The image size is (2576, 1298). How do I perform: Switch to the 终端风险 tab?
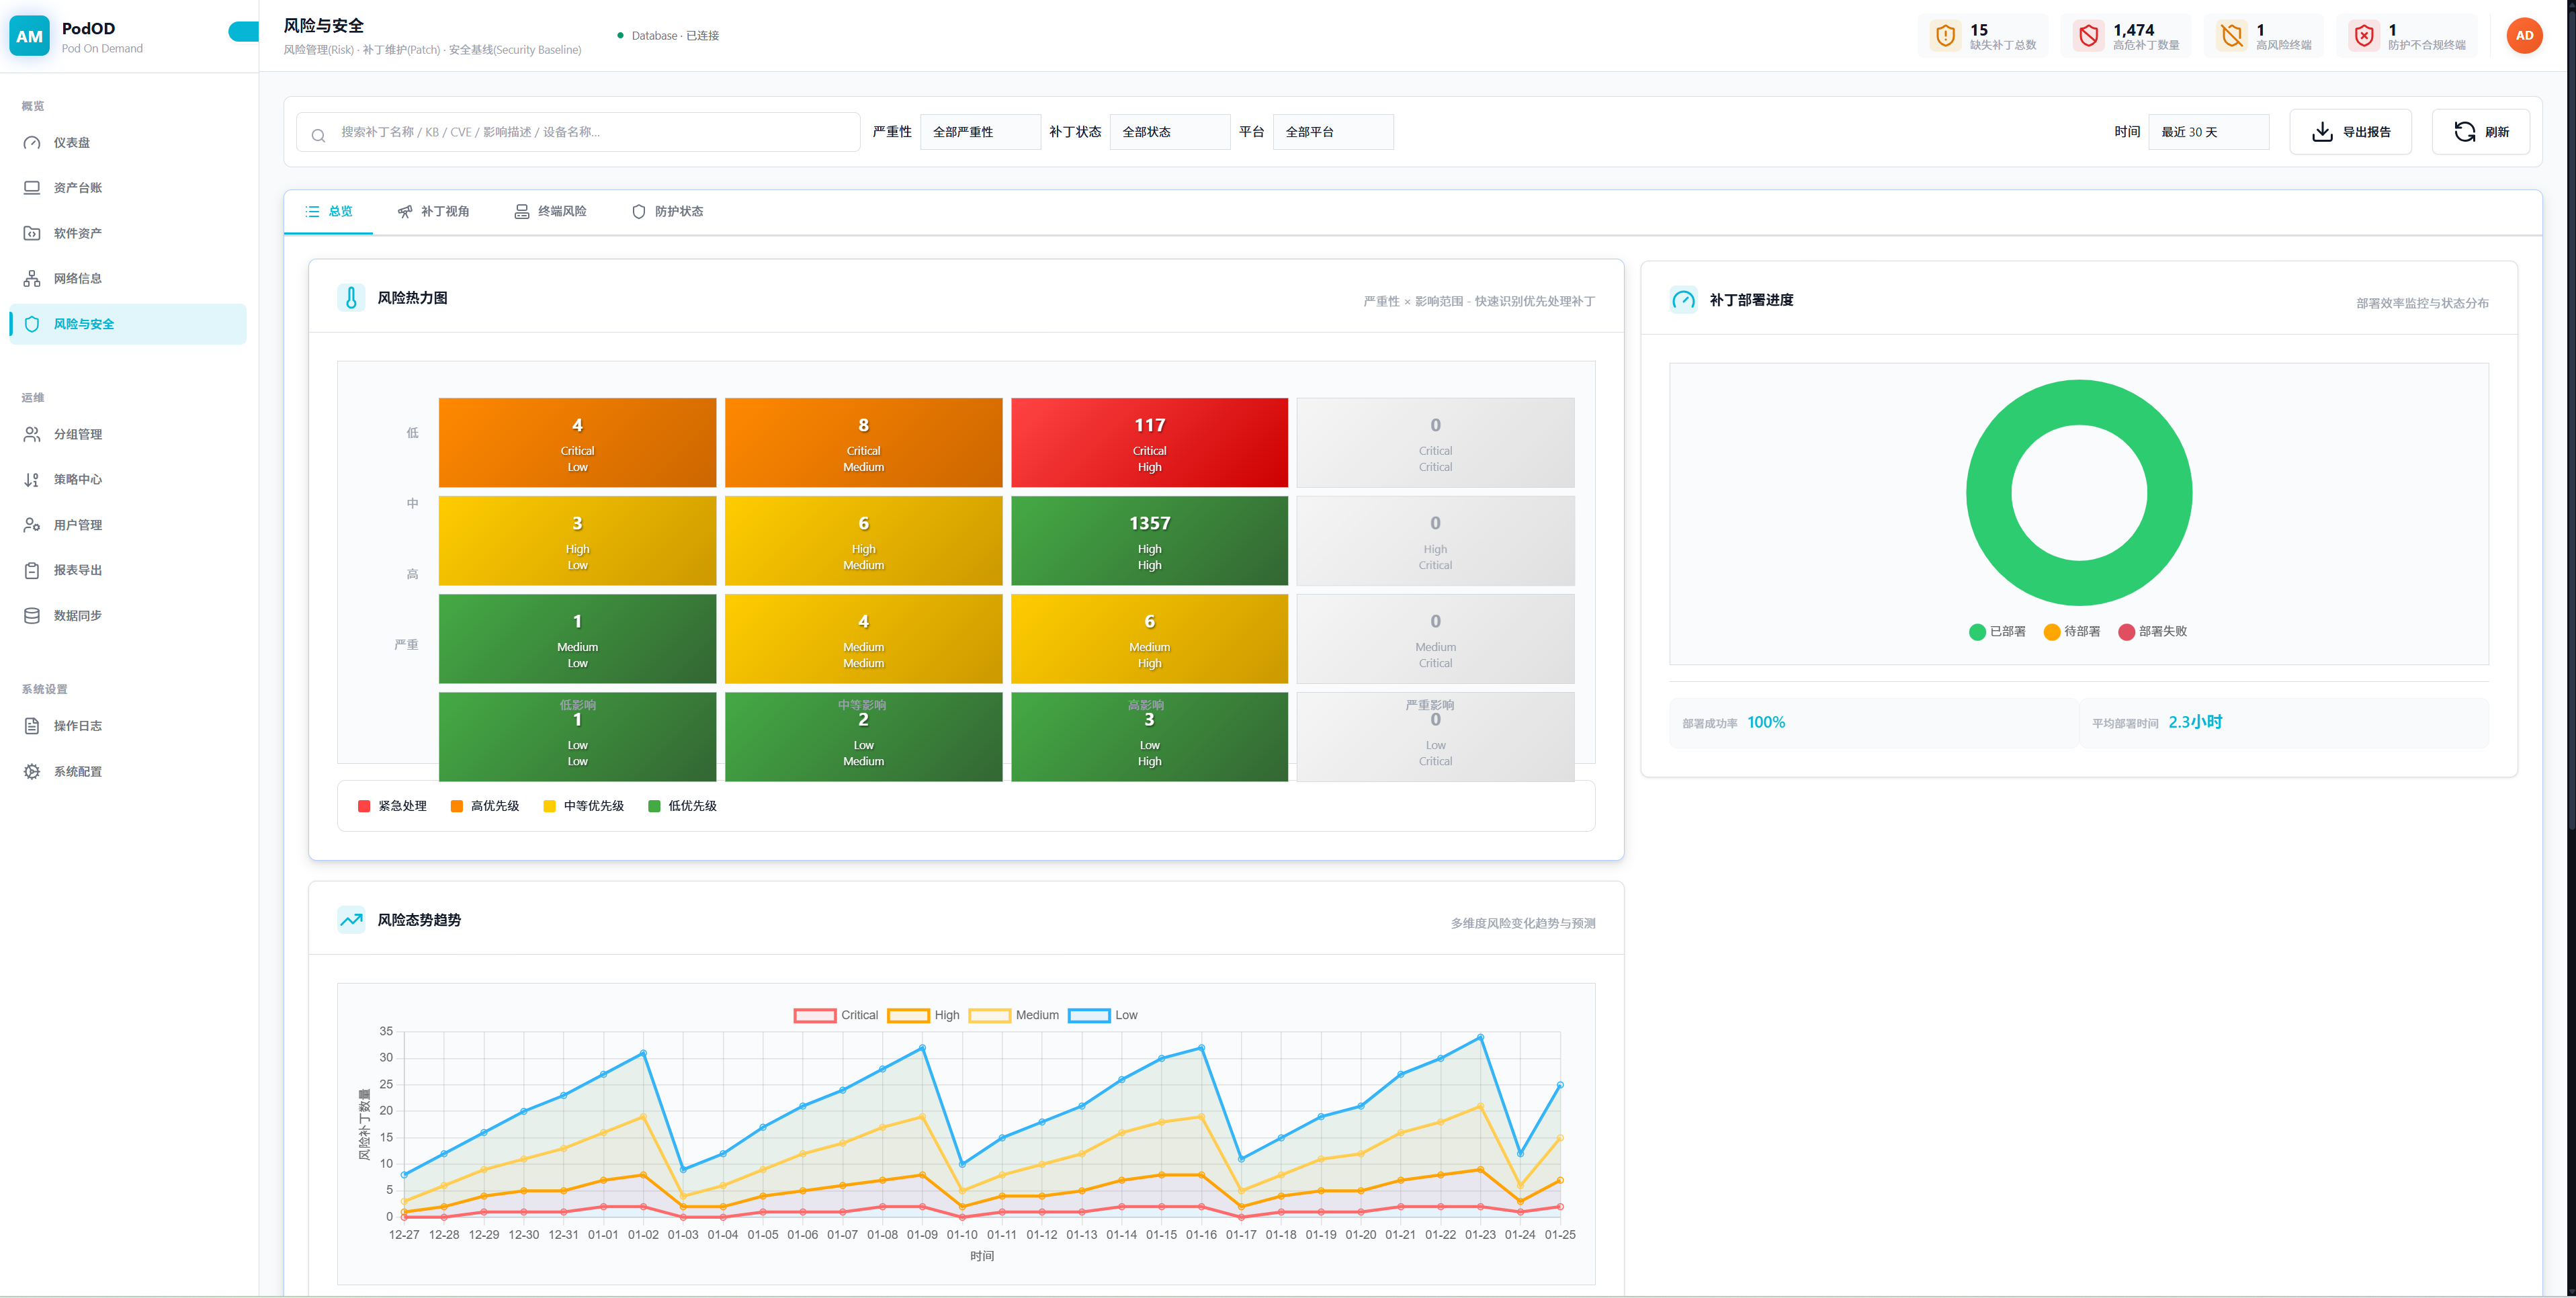pyautogui.click(x=550, y=212)
